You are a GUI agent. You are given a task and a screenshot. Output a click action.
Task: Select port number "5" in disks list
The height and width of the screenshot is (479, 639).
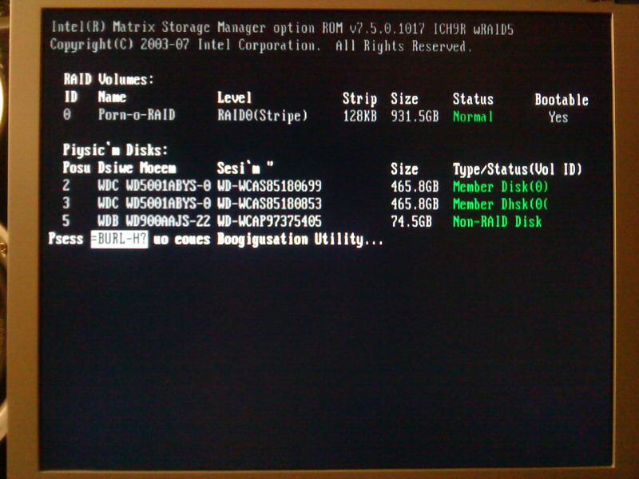point(66,220)
